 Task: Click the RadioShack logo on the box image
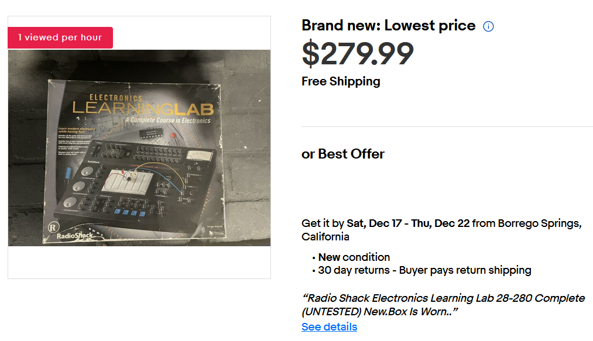coord(71,232)
